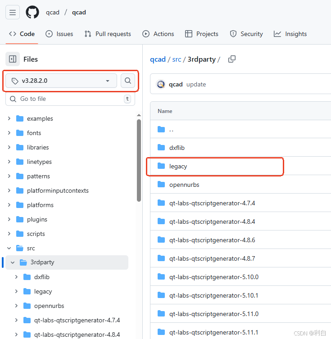Collapse the 3rdparty folder chevron
This screenshot has width=331, height=339.
click(13, 262)
